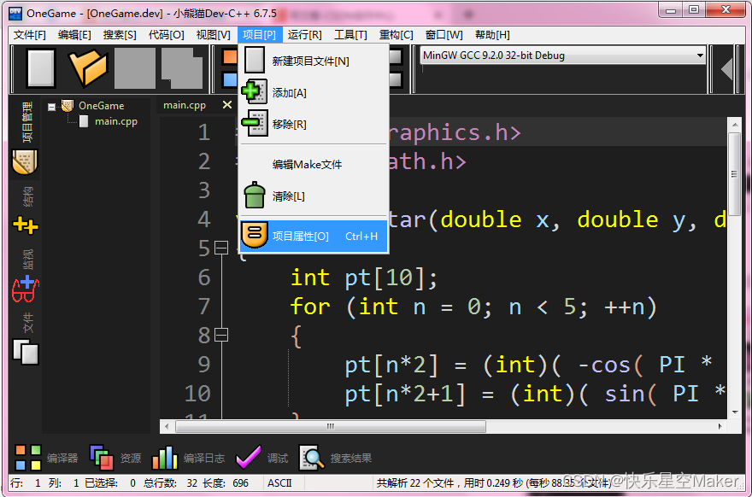Click the clean trash can icon

tap(254, 196)
